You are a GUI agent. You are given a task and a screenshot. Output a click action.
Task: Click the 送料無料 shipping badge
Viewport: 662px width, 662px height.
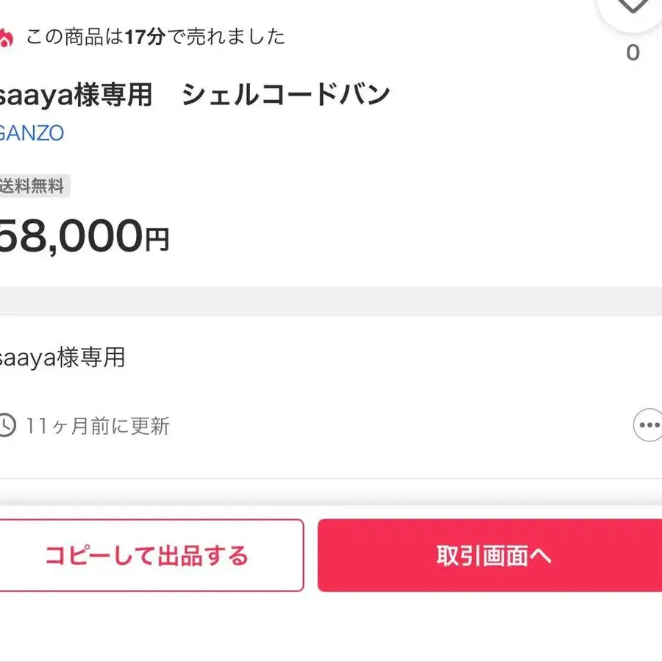coord(33,186)
